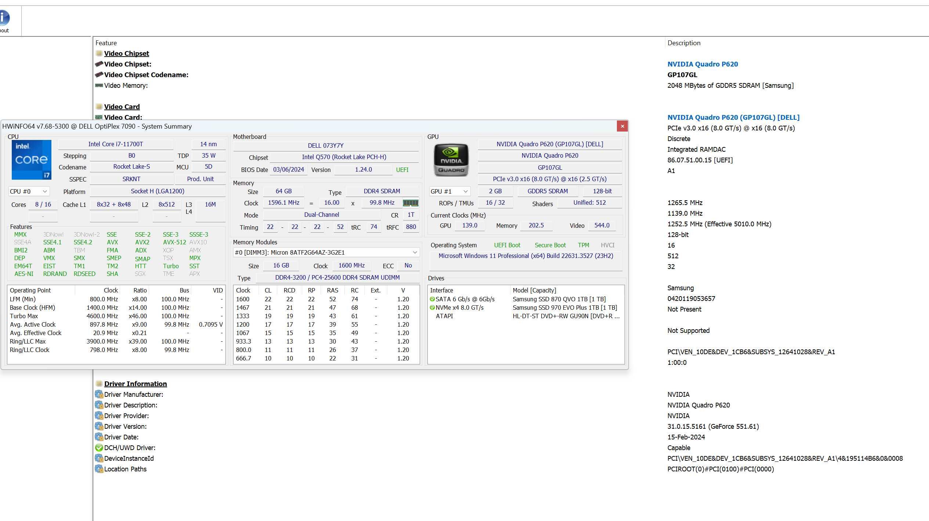Click the BIOS date 03/06/2024 field
The height and width of the screenshot is (521, 929).
coord(289,169)
